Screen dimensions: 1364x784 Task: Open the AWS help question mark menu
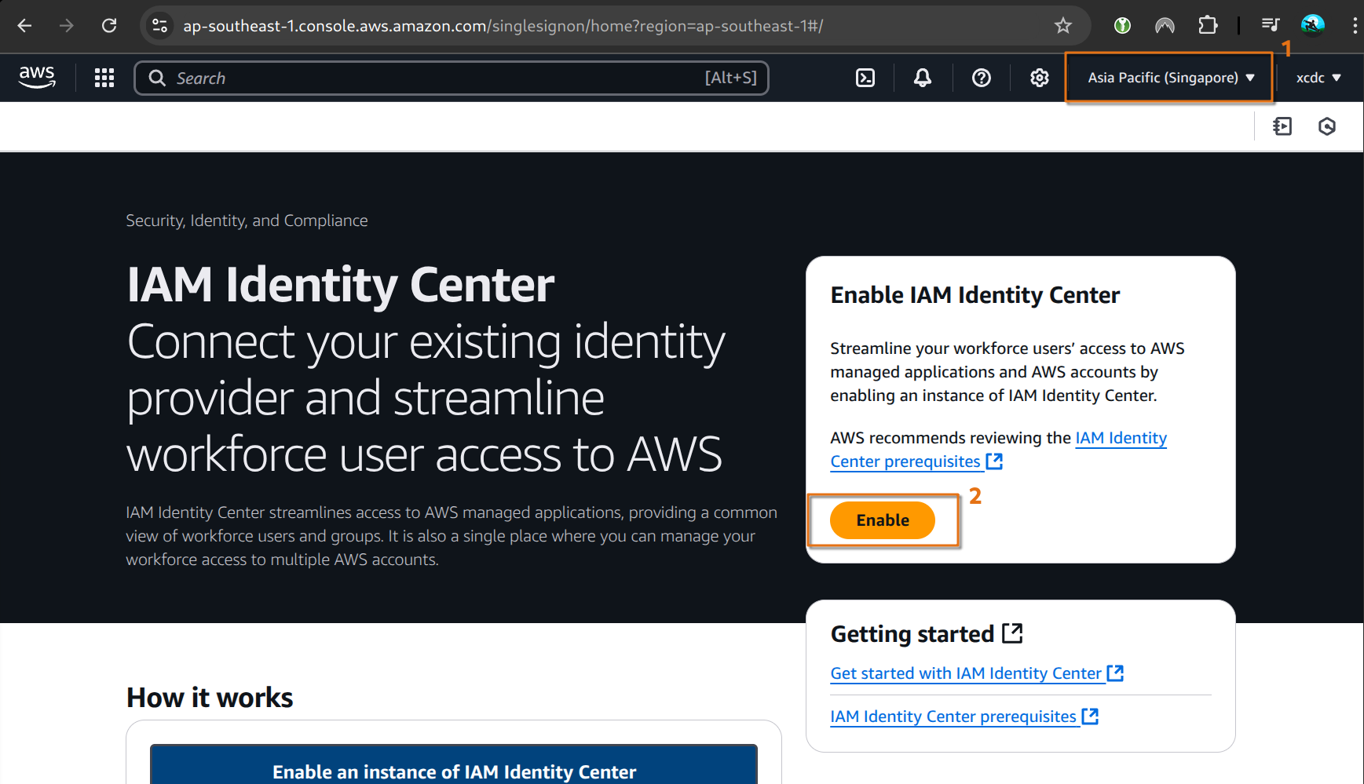(982, 78)
